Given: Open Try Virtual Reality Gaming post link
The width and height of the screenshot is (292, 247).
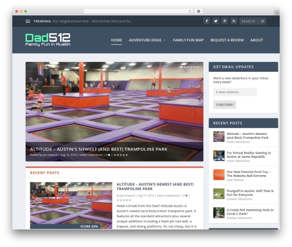Looking at the screenshot, I should 249,155.
